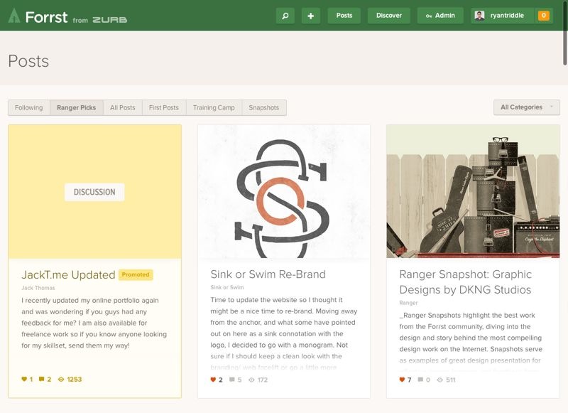Open the Sink or Swim Re-Brand title
Screen dimensions: 568x413
pos(268,274)
